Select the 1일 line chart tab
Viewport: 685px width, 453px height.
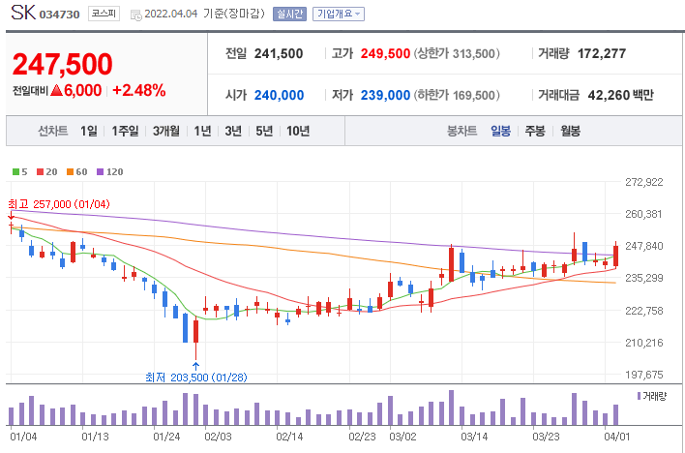pyautogui.click(x=89, y=131)
